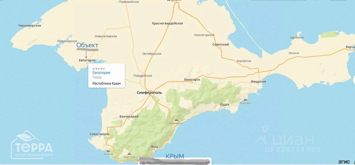Image resolution: width=355 pixels, height=165 pixels.
Task: Click the Кара-Даг mountain icon
Action: pos(245,100)
